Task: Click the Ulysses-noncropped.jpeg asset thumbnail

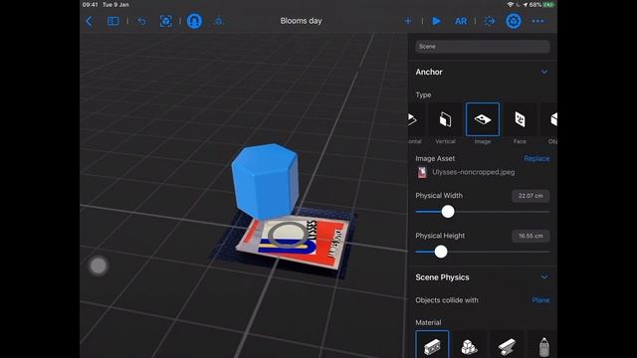Action: click(422, 172)
